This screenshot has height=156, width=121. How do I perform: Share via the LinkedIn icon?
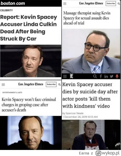coord(106,76)
